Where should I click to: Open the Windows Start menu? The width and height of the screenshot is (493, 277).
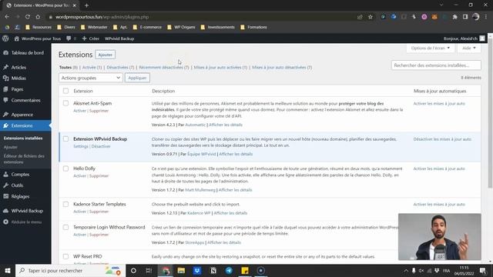tap(8, 270)
